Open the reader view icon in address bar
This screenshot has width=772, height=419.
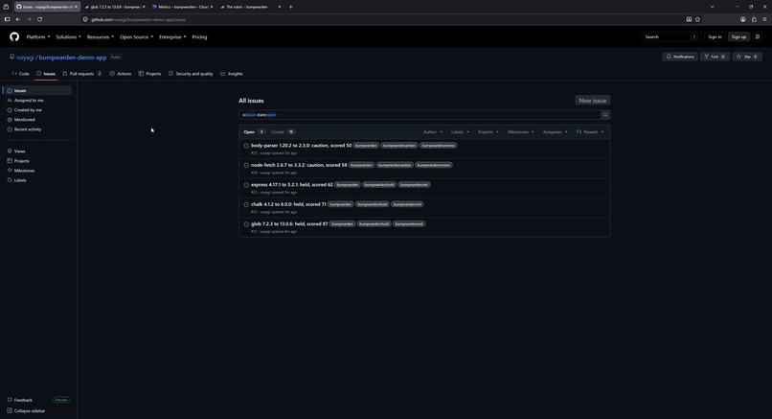pos(689,19)
